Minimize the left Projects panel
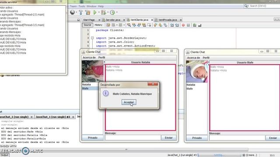 coord(78,20)
